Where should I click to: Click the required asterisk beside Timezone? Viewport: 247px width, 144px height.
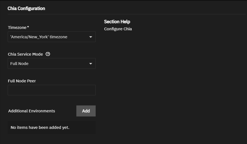click(x=28, y=27)
